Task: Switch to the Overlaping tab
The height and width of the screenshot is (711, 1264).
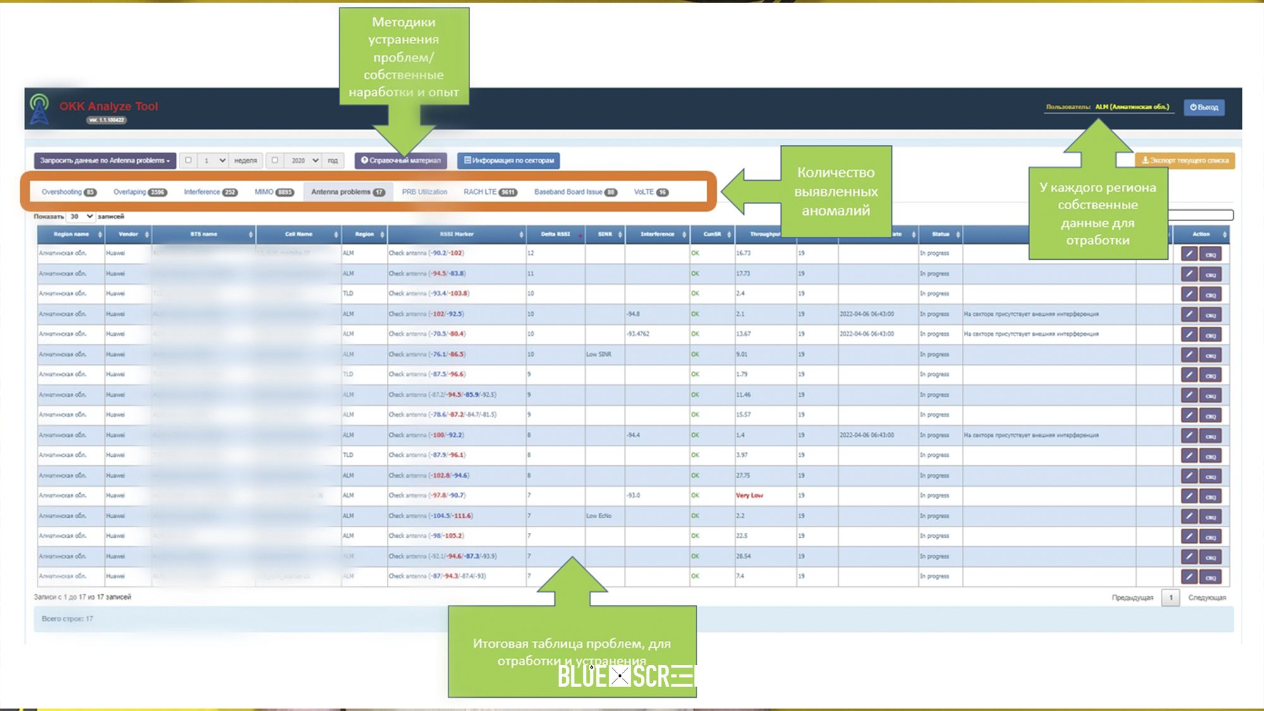Action: (140, 192)
